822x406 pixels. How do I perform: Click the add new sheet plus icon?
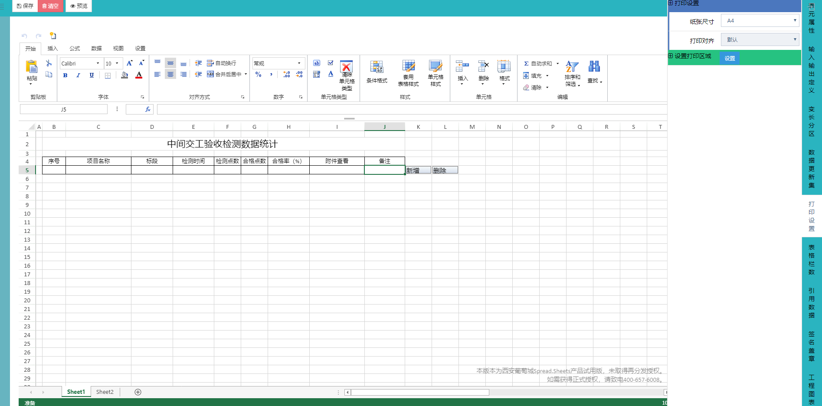(138, 392)
